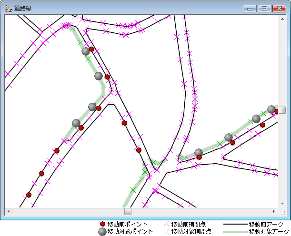This screenshot has width=291, height=236.
Task: Click the 道路緑 window title icon
Action: point(9,9)
